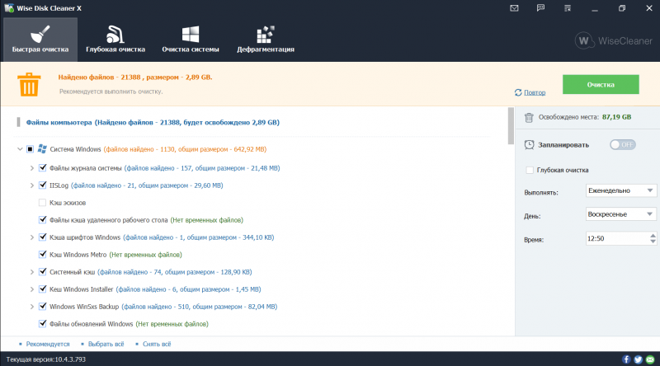Click the refresh arrows icon beside Повтор
Screen dimensions: 660x366
click(x=518, y=92)
